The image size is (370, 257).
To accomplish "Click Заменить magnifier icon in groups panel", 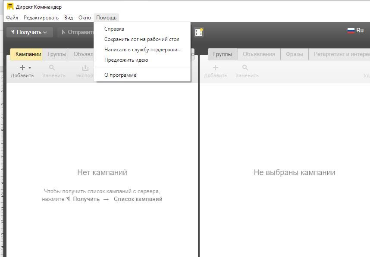I will [245, 68].
